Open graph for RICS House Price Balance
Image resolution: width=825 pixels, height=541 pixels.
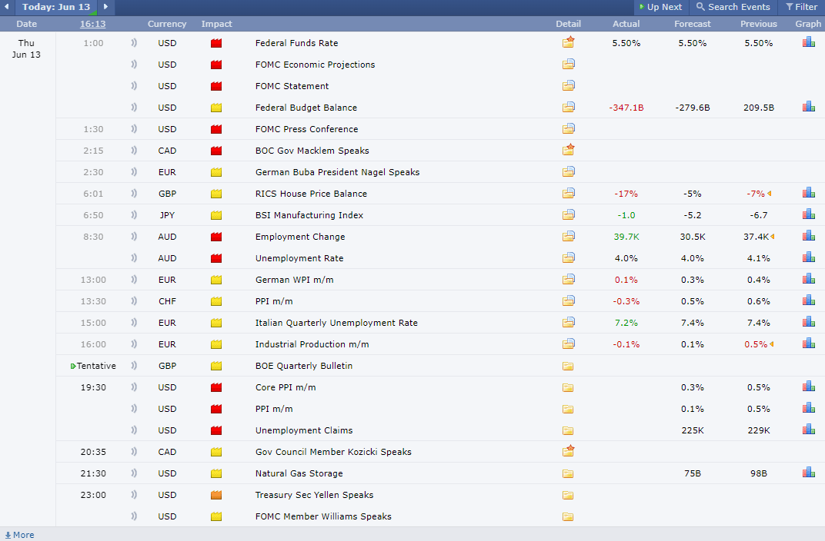click(x=809, y=194)
